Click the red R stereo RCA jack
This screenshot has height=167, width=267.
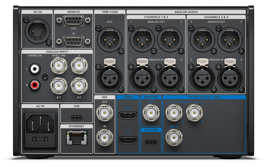(35, 85)
